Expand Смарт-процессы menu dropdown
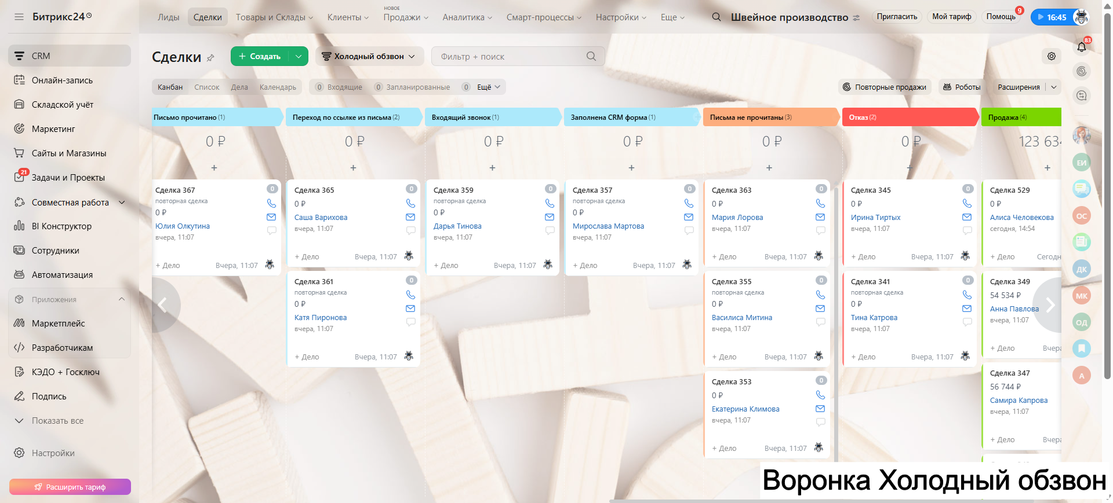 coord(544,17)
